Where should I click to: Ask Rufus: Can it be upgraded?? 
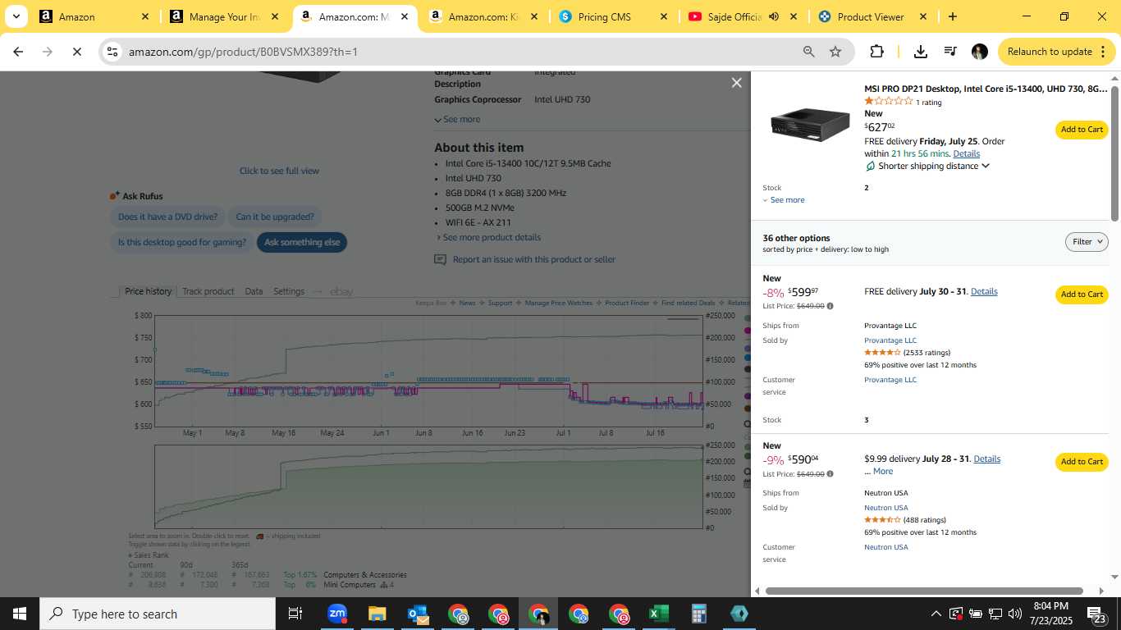pyautogui.click(x=275, y=217)
